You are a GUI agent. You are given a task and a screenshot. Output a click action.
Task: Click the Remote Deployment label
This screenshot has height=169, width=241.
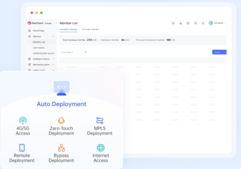tap(22, 158)
